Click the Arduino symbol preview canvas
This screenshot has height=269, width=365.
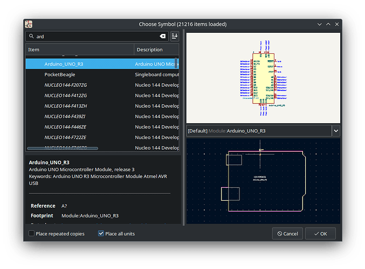(263, 78)
